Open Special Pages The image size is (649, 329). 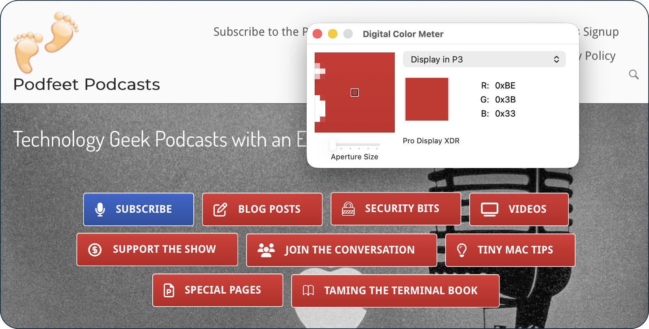[x=218, y=290]
